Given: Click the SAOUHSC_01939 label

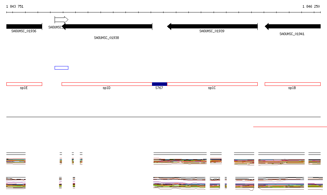Looking at the screenshot, I should tap(212, 31).
